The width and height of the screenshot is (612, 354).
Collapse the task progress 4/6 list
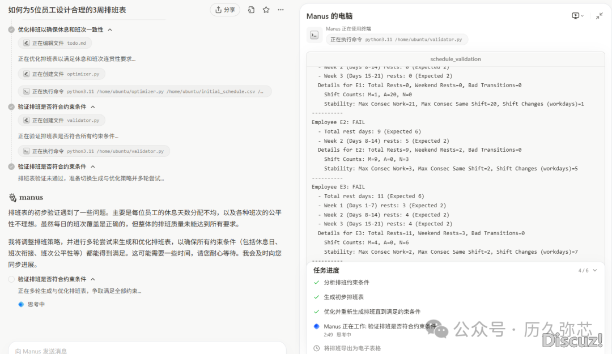594,271
